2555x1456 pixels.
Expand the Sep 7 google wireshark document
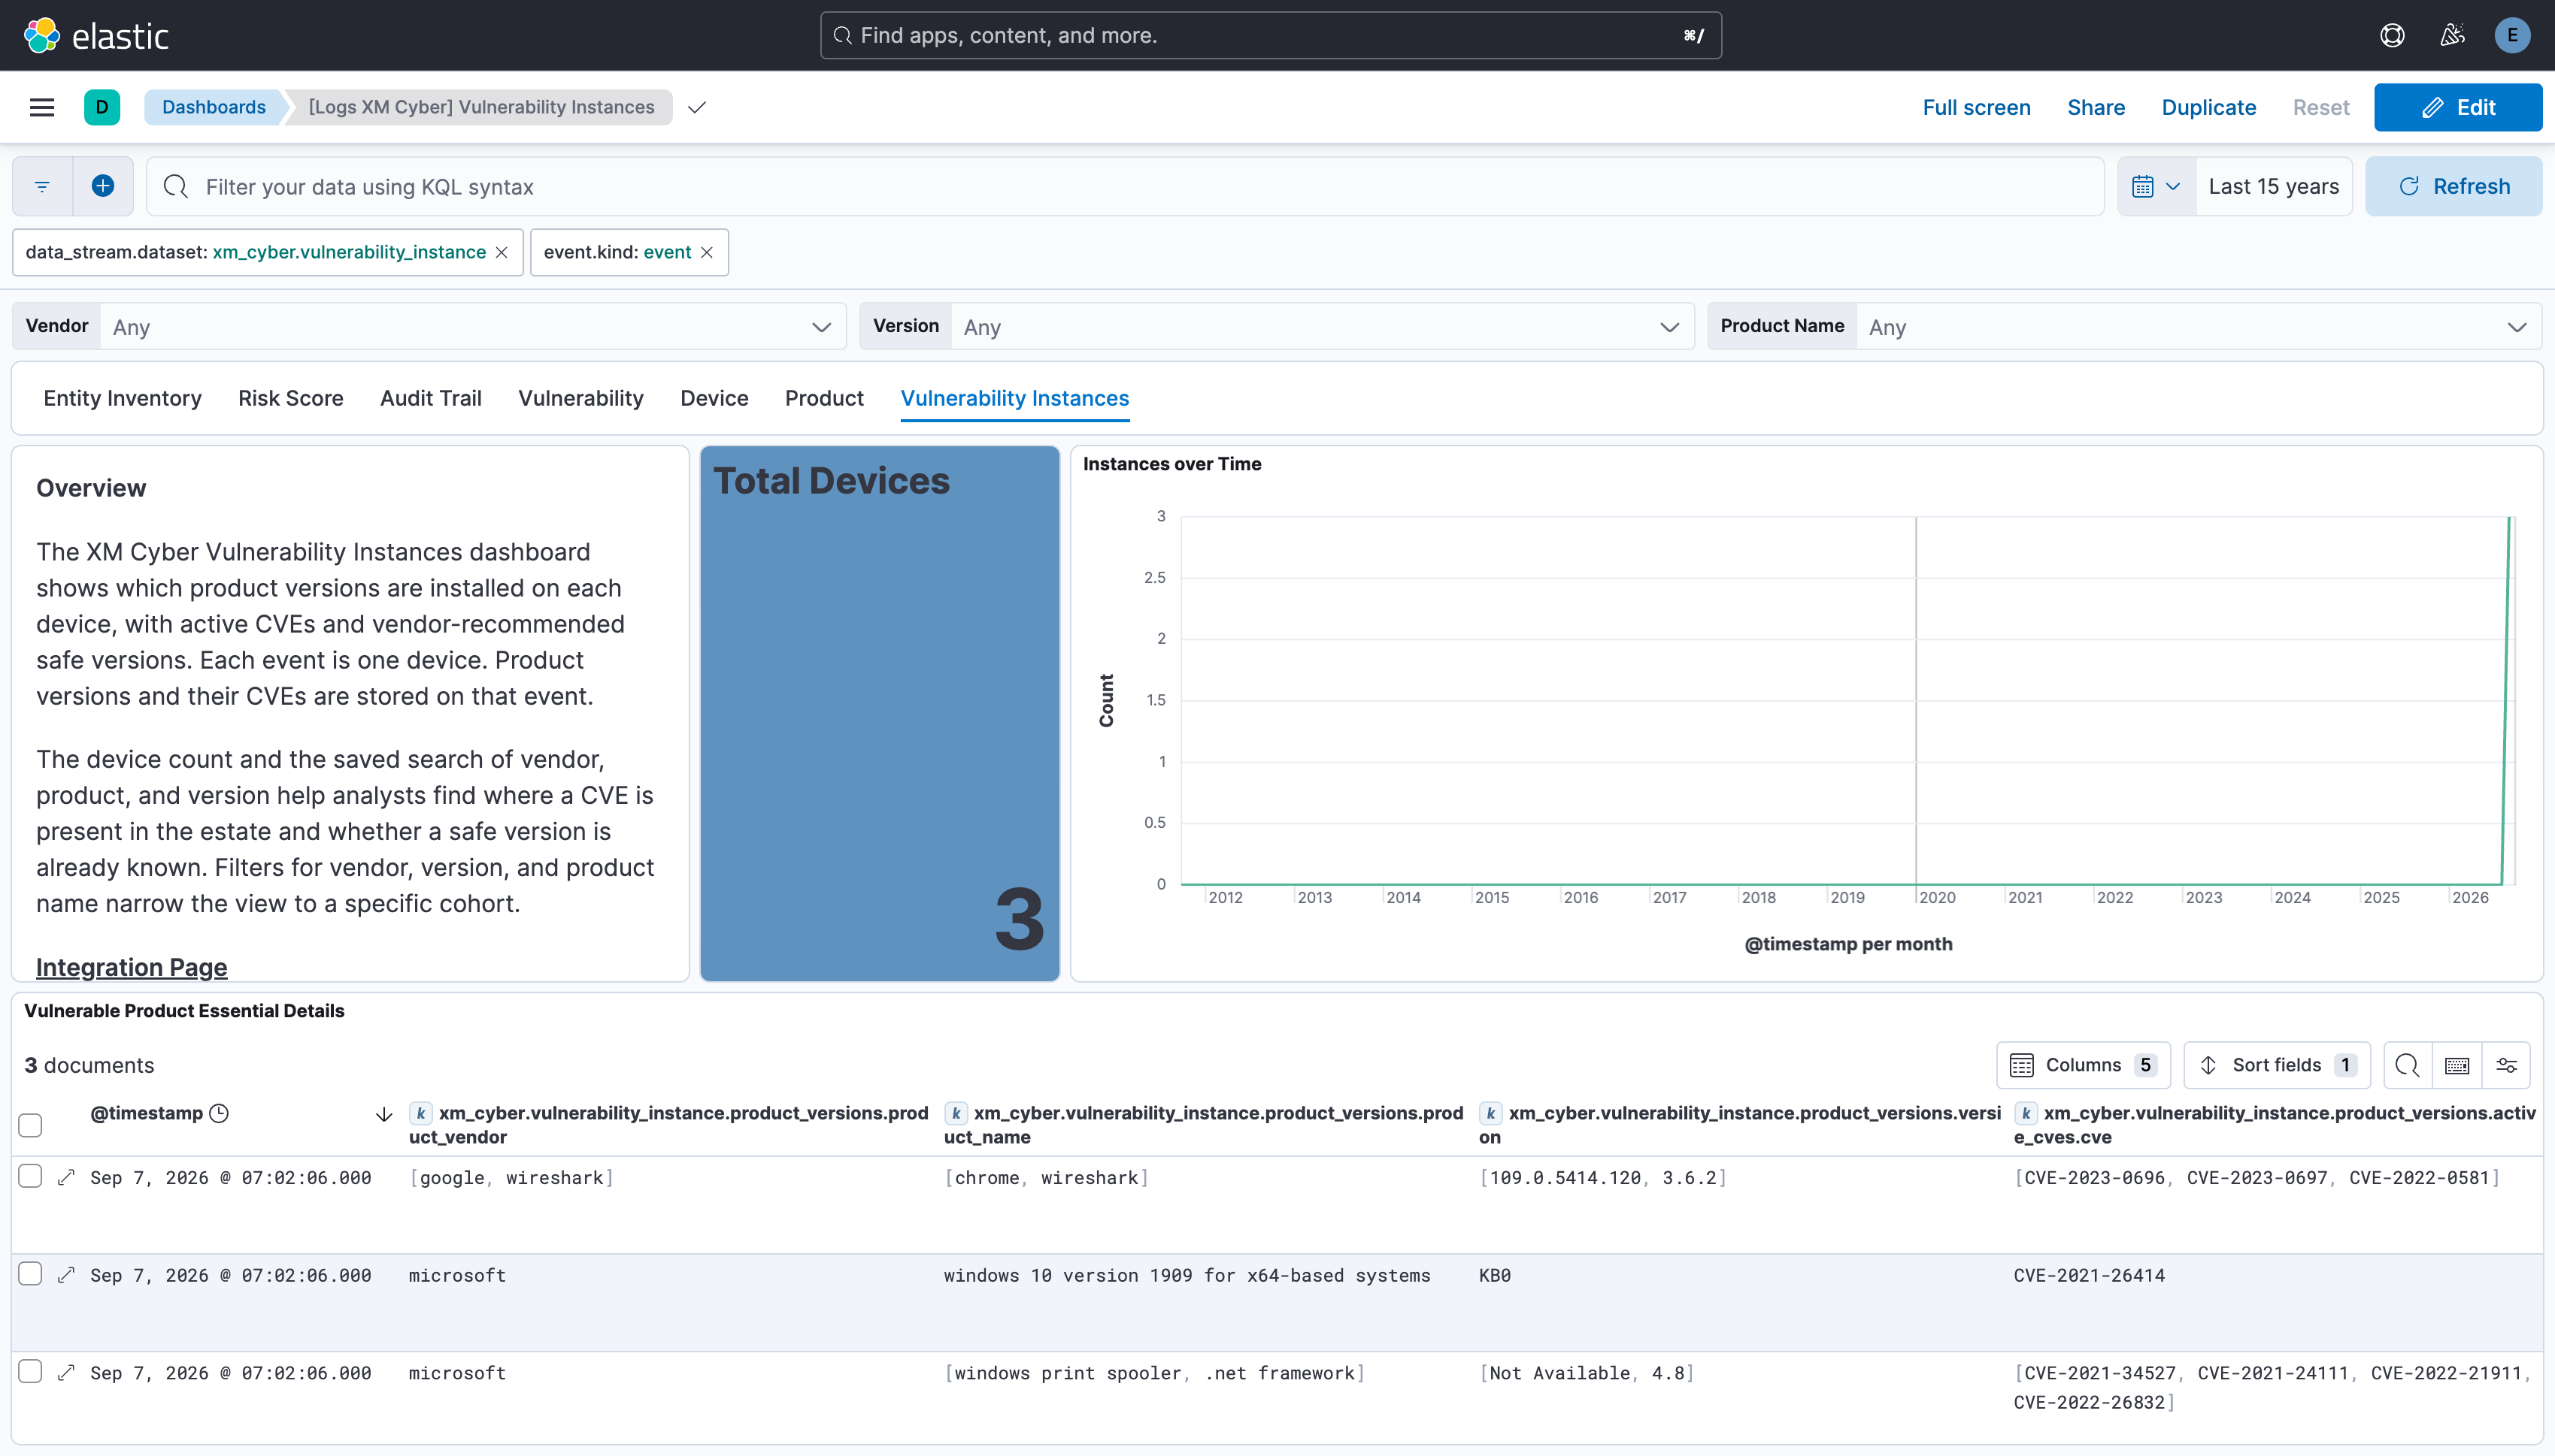[x=66, y=1177]
